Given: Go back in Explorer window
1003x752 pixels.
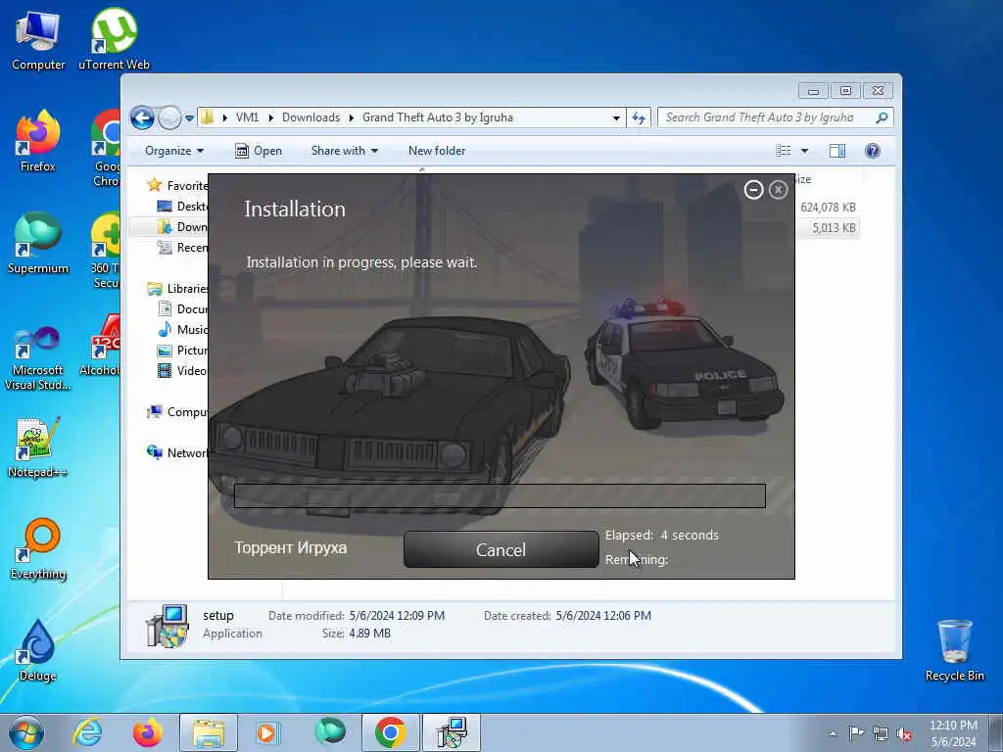Looking at the screenshot, I should tap(143, 117).
